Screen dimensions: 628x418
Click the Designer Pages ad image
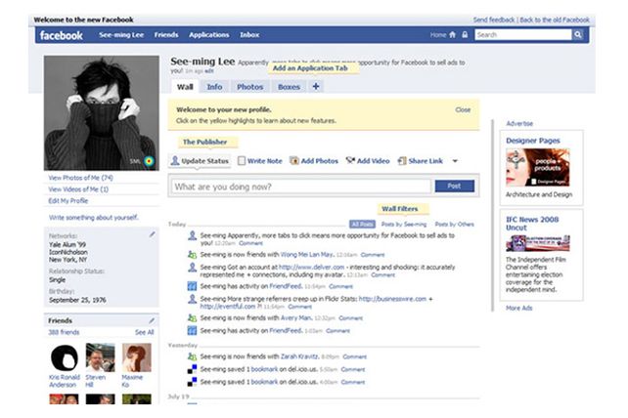(537, 167)
